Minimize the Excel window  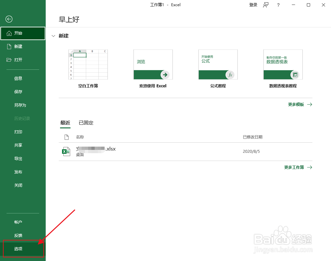293,5
